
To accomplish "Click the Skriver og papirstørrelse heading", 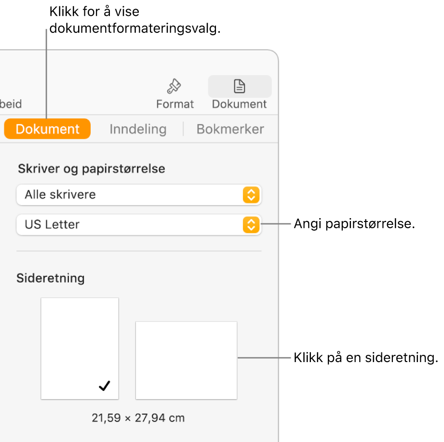I will (x=92, y=169).
